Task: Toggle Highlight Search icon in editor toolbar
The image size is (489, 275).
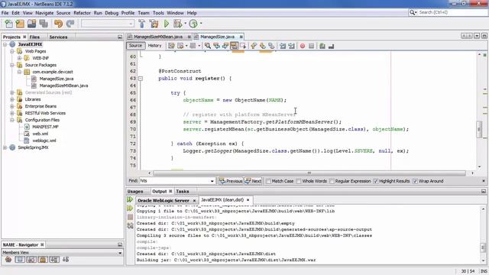Action: click(x=235, y=46)
